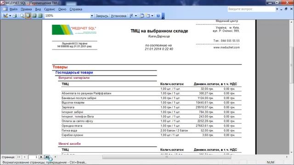Open the Правка menu
This screenshot has height=165, width=294.
coord(26,9)
